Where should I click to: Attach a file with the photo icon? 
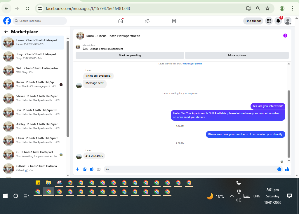coord(85,169)
